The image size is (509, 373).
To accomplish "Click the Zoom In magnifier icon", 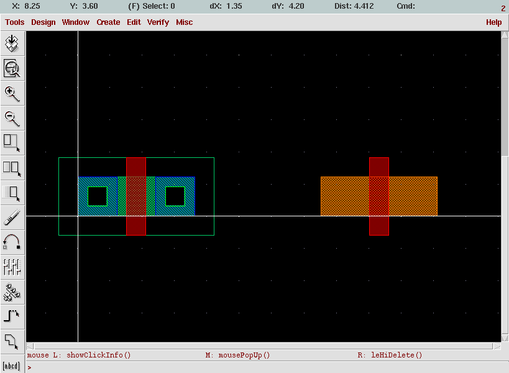I will click(12, 94).
